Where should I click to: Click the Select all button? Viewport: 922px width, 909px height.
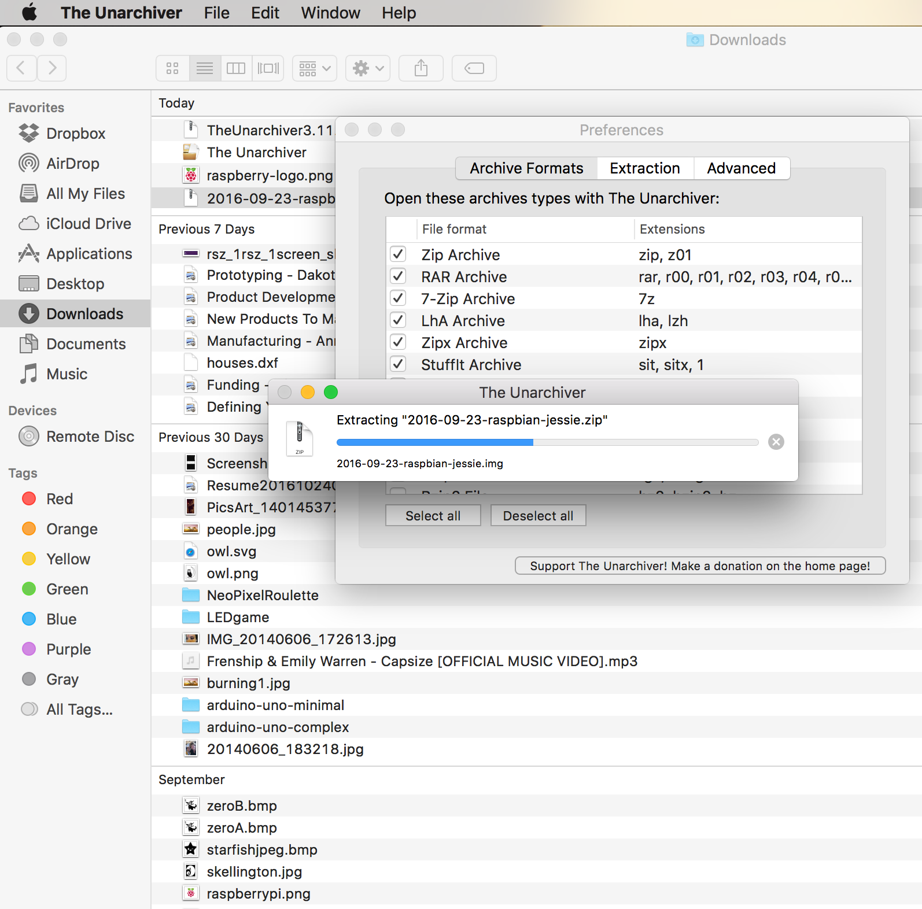click(433, 516)
